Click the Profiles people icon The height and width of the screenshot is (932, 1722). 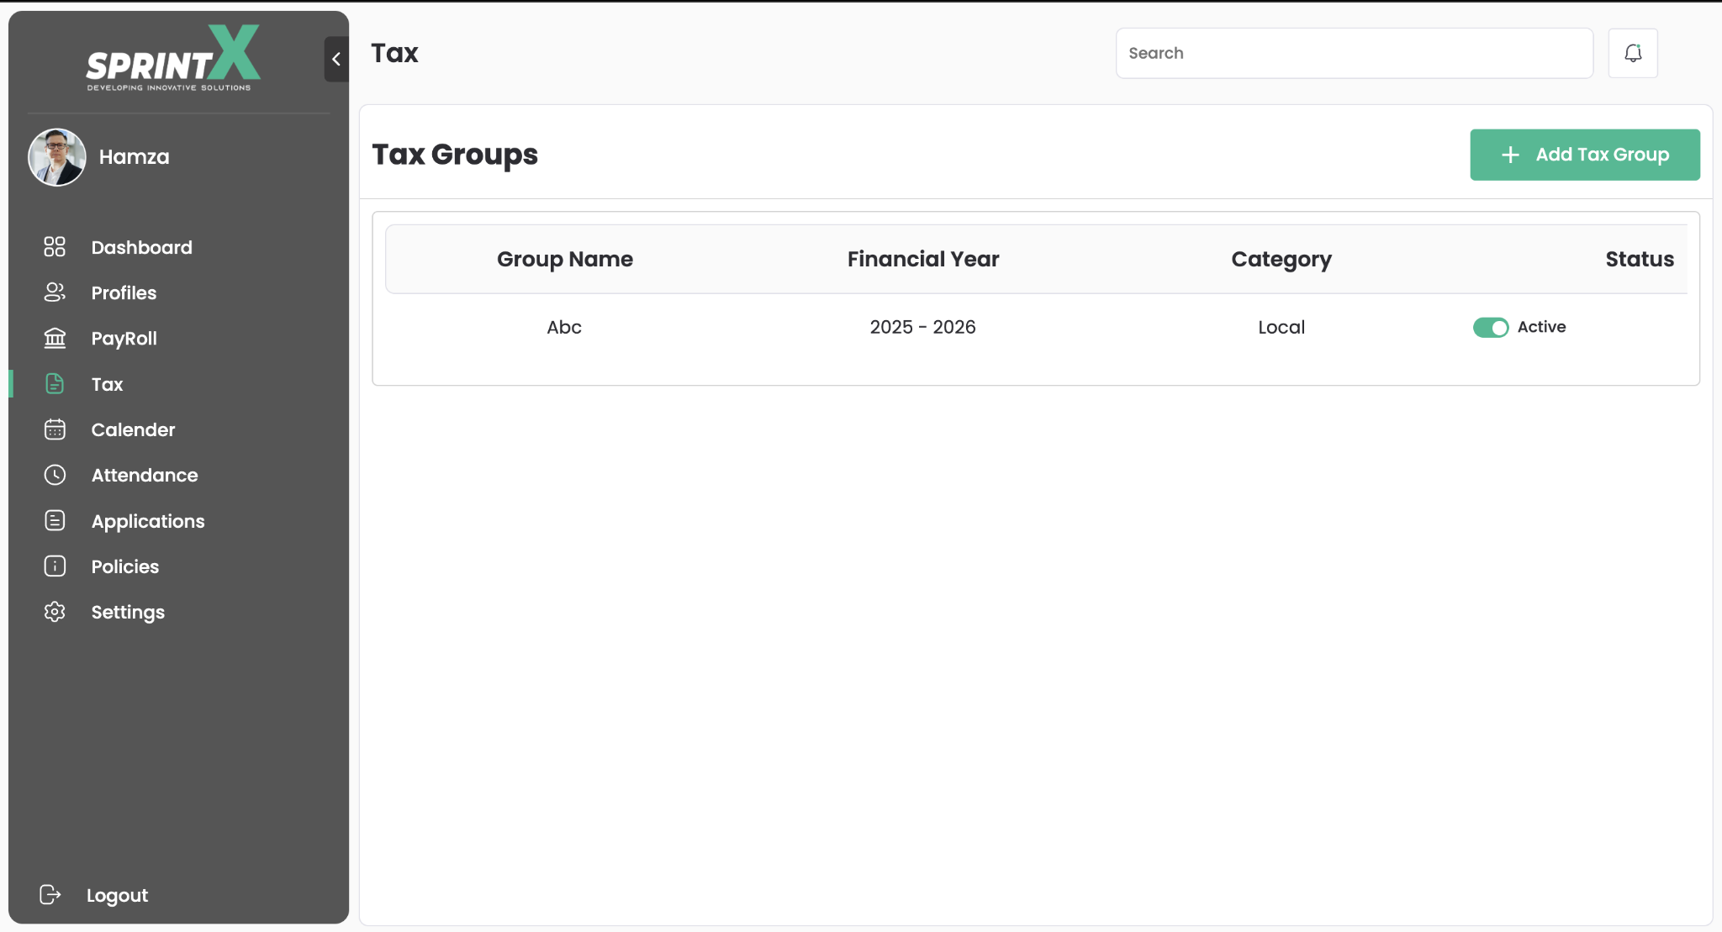pyautogui.click(x=55, y=292)
